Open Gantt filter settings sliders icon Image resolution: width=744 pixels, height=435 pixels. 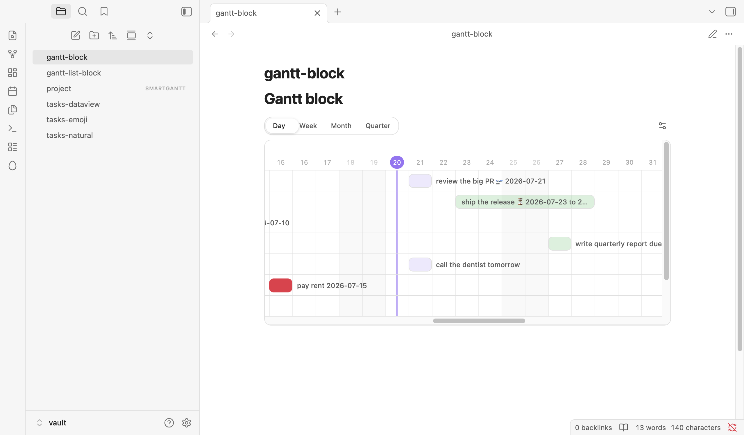click(x=662, y=126)
